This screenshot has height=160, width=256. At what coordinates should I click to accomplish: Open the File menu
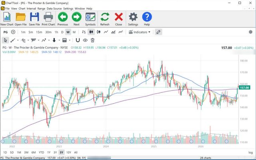click(7, 8)
